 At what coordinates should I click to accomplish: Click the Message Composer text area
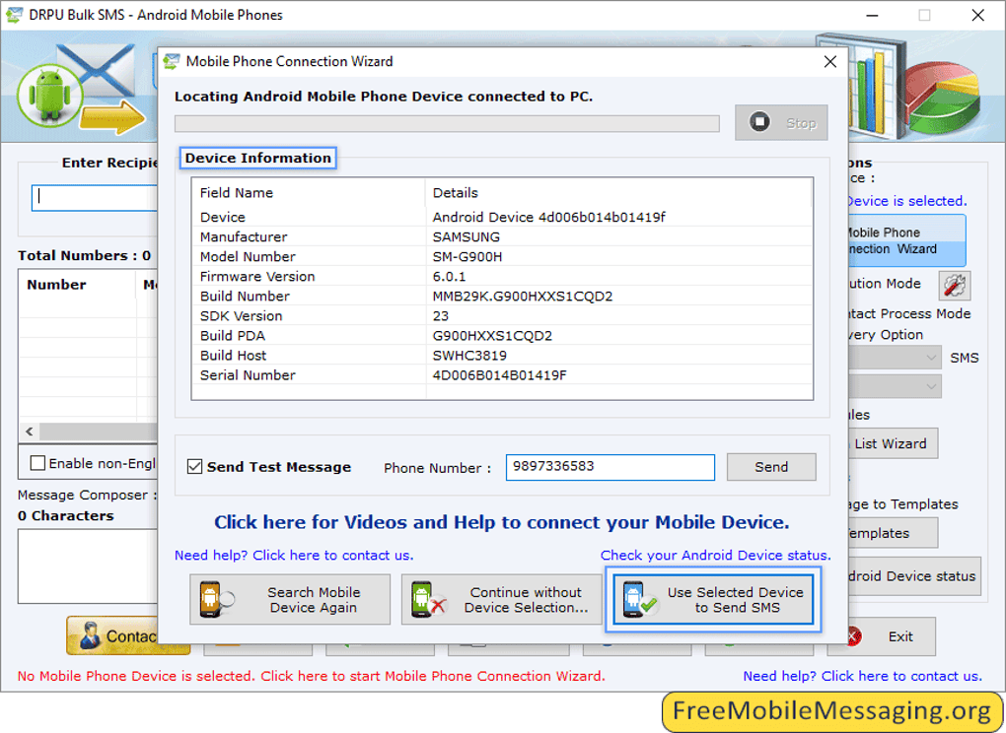pyautogui.click(x=88, y=566)
